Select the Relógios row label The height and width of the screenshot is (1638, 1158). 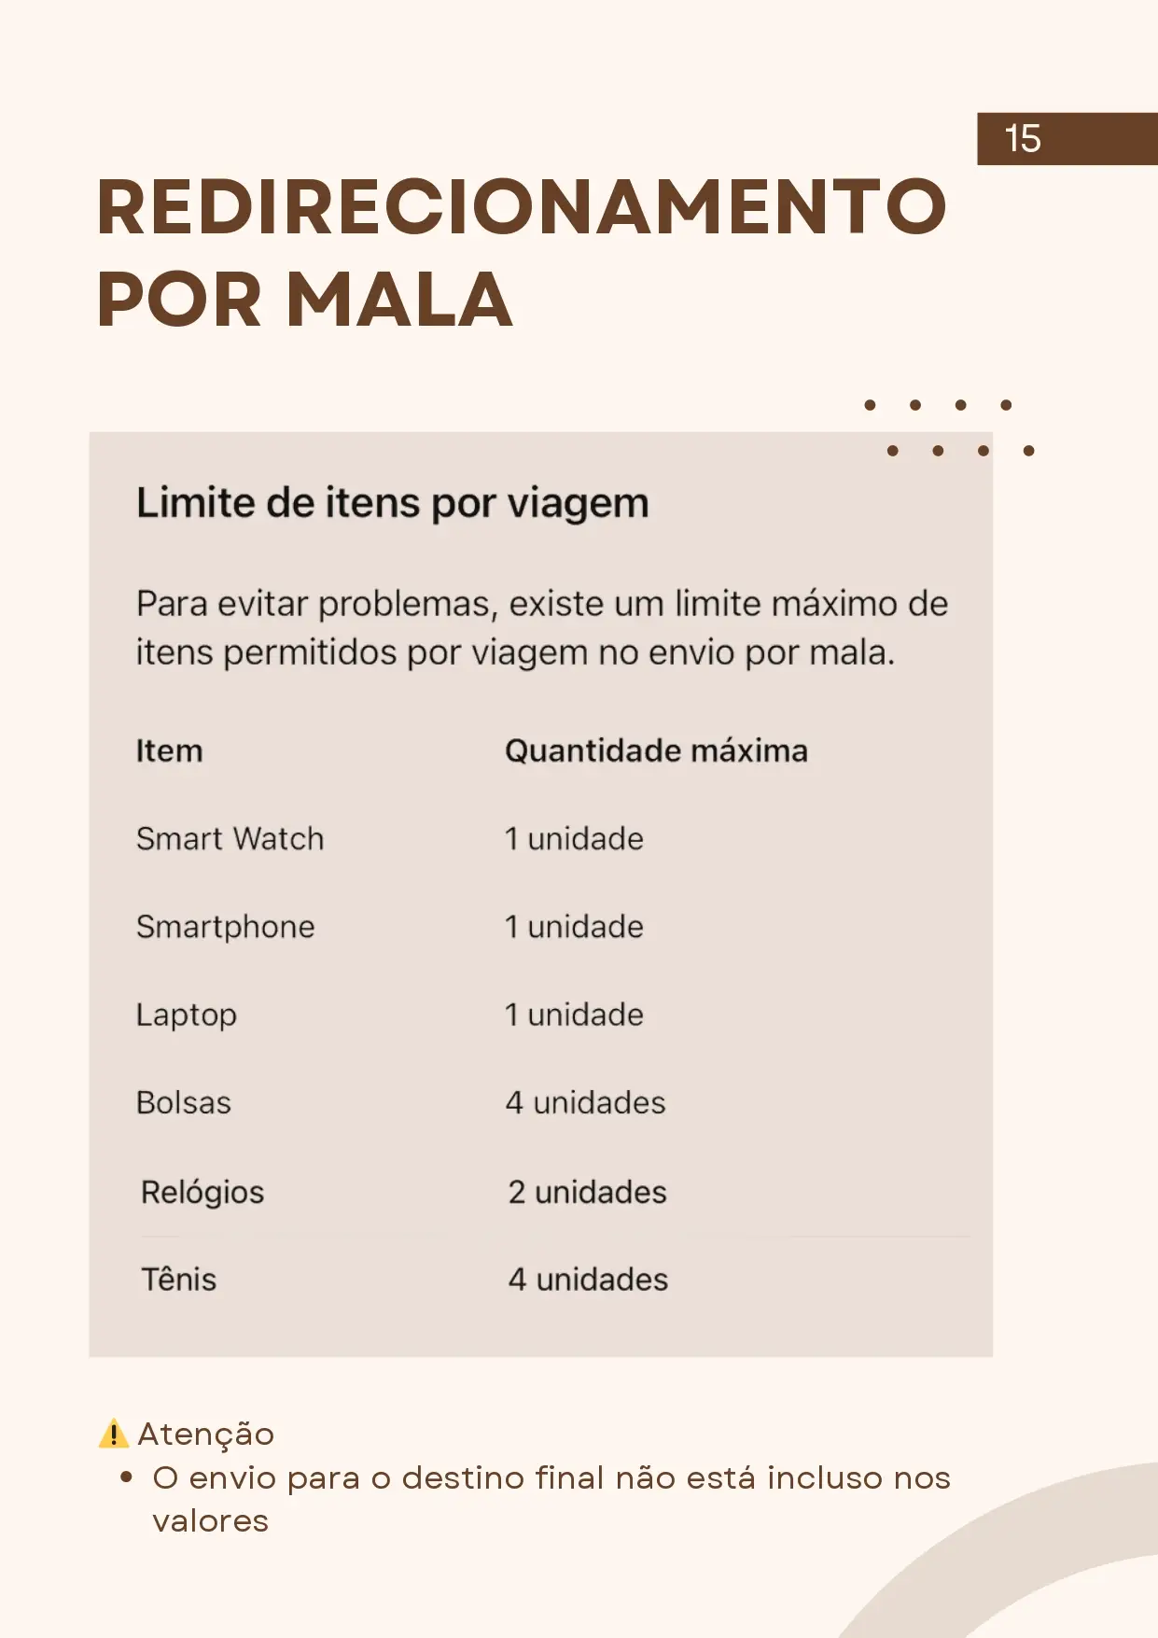tap(202, 1192)
